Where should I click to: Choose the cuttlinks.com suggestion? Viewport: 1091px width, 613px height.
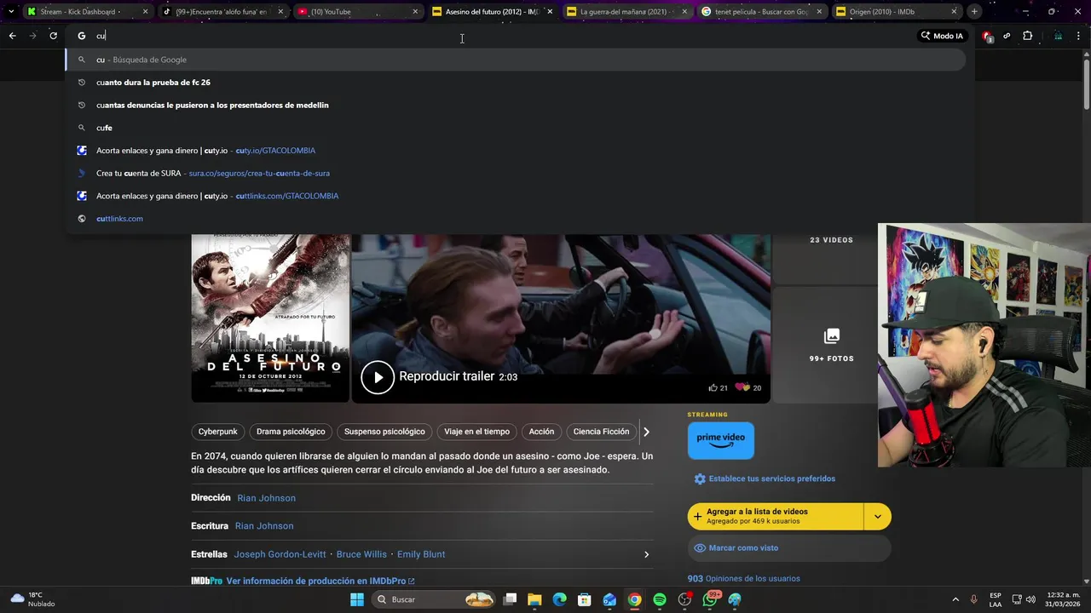(515, 219)
